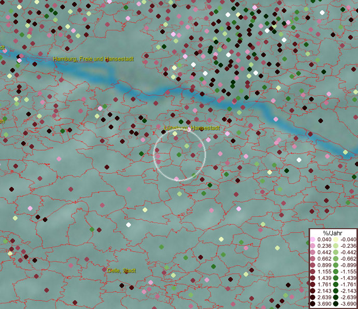The height and width of the screenshot is (309, 358).
Task: Select the 'Lüneburg, Hansestadt' map label
Action: [x=192, y=128]
